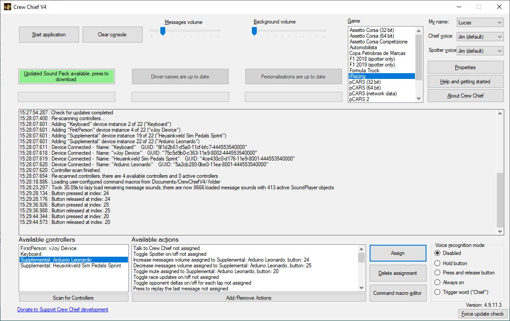
Task: Click Add/Remove Actions
Action: click(249, 298)
